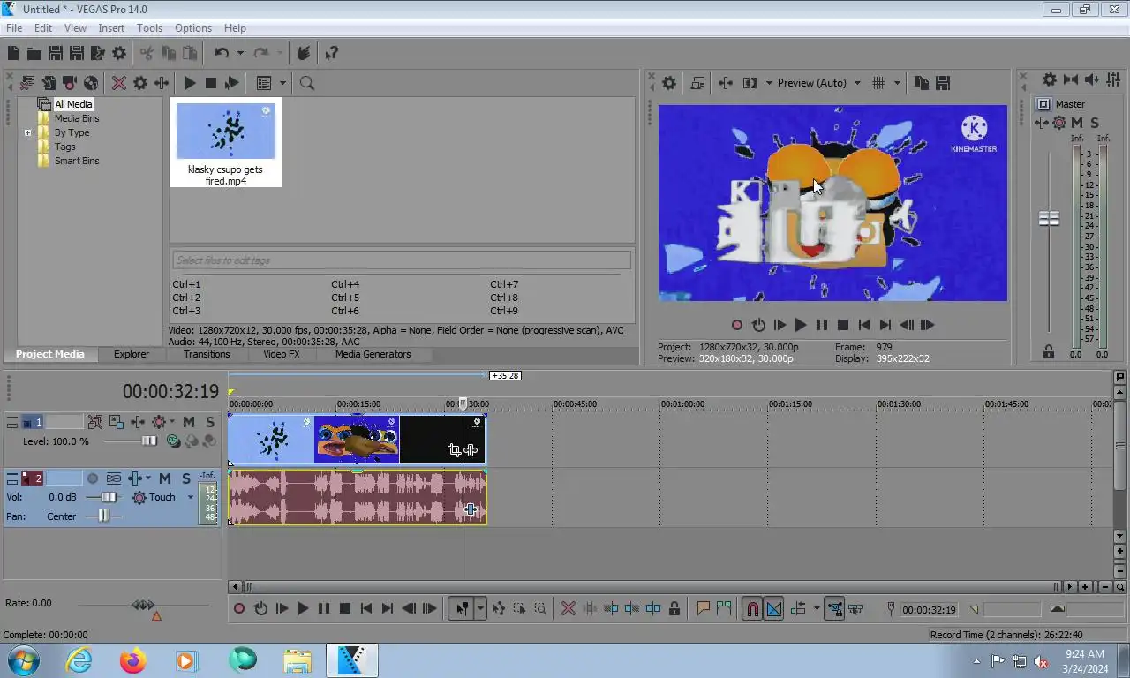Open Interactive Tutorials hand icon
The image size is (1130, 678).
(x=304, y=54)
